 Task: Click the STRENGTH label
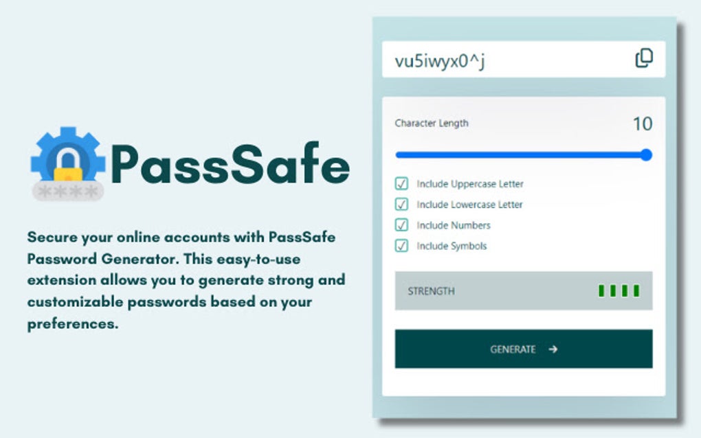pyautogui.click(x=431, y=291)
